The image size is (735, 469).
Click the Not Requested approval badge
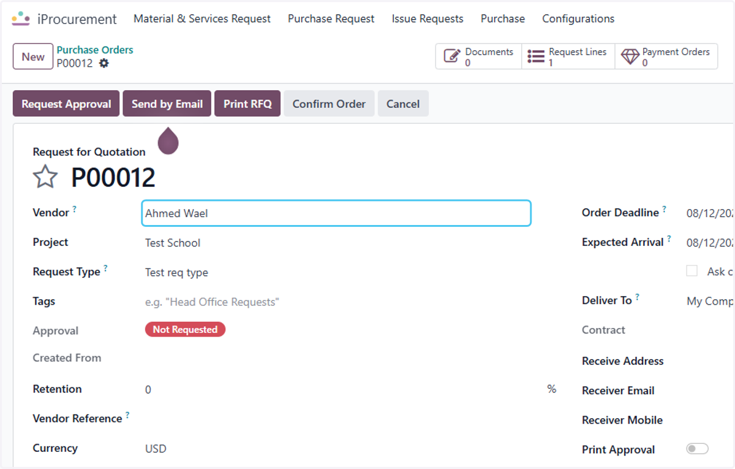[x=185, y=330]
